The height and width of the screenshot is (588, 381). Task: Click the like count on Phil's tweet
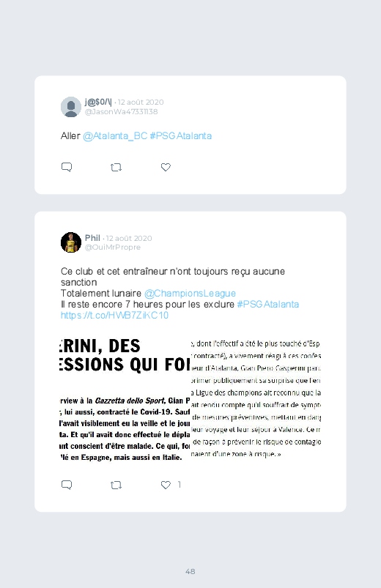179,485
